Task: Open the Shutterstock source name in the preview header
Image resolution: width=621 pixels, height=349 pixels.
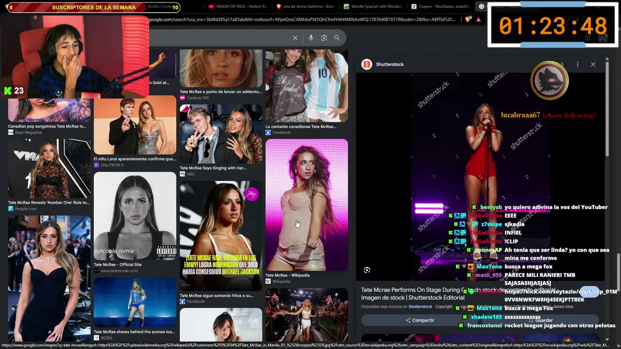Action: click(390, 64)
